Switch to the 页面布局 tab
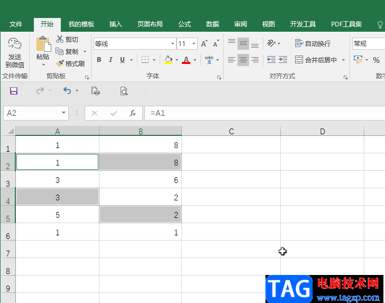385x303 pixels. pos(150,24)
